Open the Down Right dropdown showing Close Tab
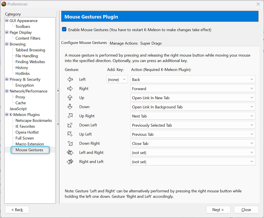The image size is (264, 218). (193, 143)
